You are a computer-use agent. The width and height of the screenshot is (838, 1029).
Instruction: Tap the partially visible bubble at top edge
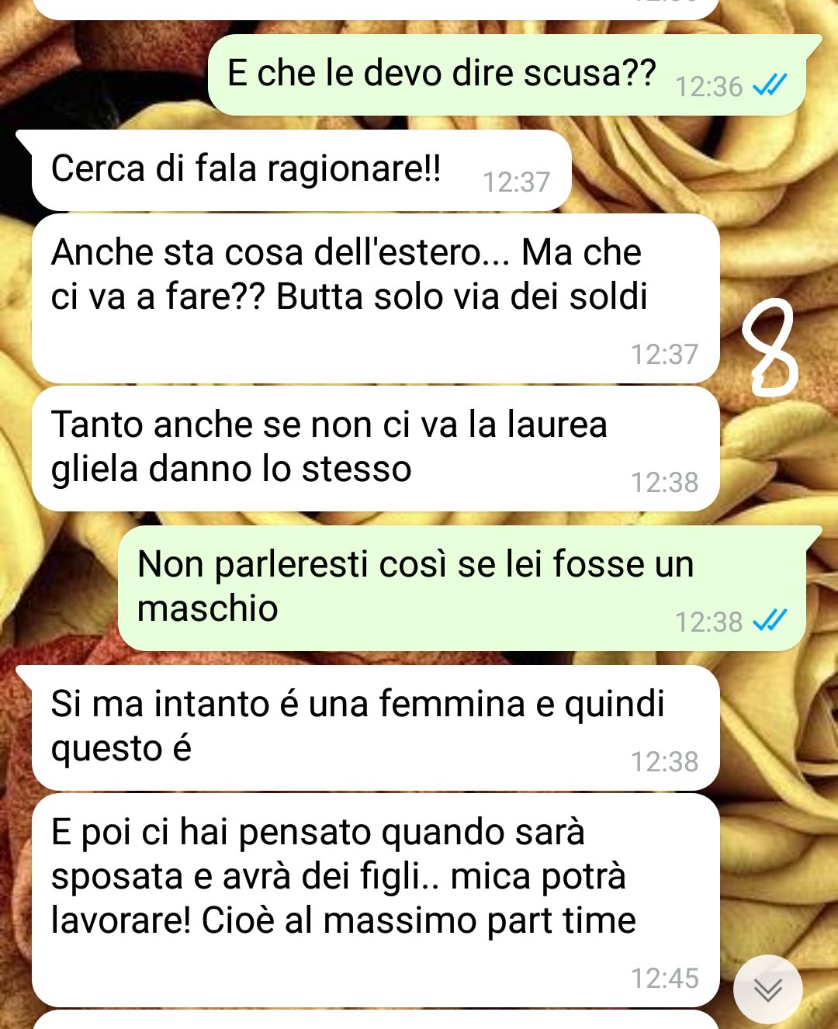tap(376, 9)
